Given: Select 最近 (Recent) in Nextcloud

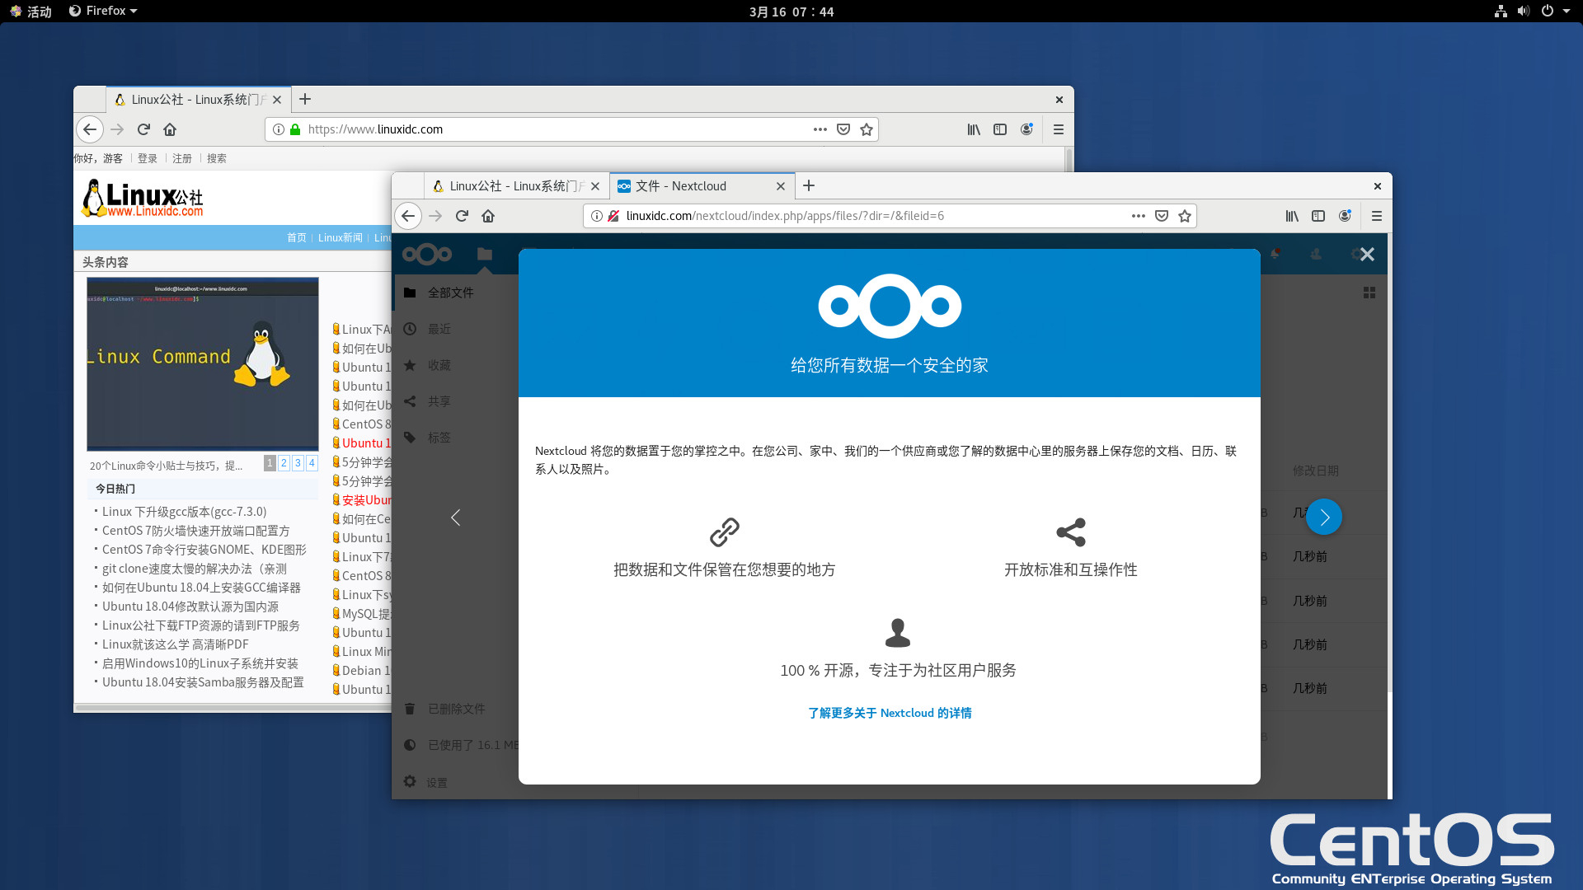Looking at the screenshot, I should 439,328.
